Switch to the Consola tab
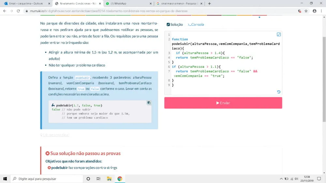The height and width of the screenshot is (183, 326). tap(196, 24)
